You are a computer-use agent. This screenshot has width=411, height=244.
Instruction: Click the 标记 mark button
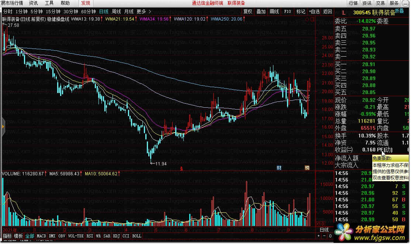pos(301,11)
